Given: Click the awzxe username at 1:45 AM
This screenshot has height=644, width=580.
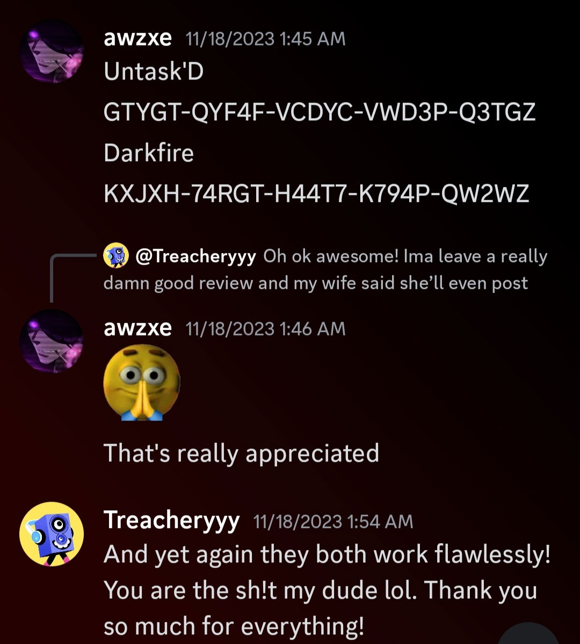Looking at the screenshot, I should (137, 38).
